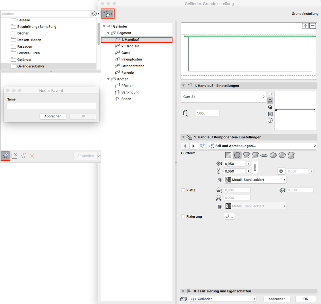Click the film strip preview icon
Screen dimensions: 321x304
pyautogui.click(x=270, y=114)
